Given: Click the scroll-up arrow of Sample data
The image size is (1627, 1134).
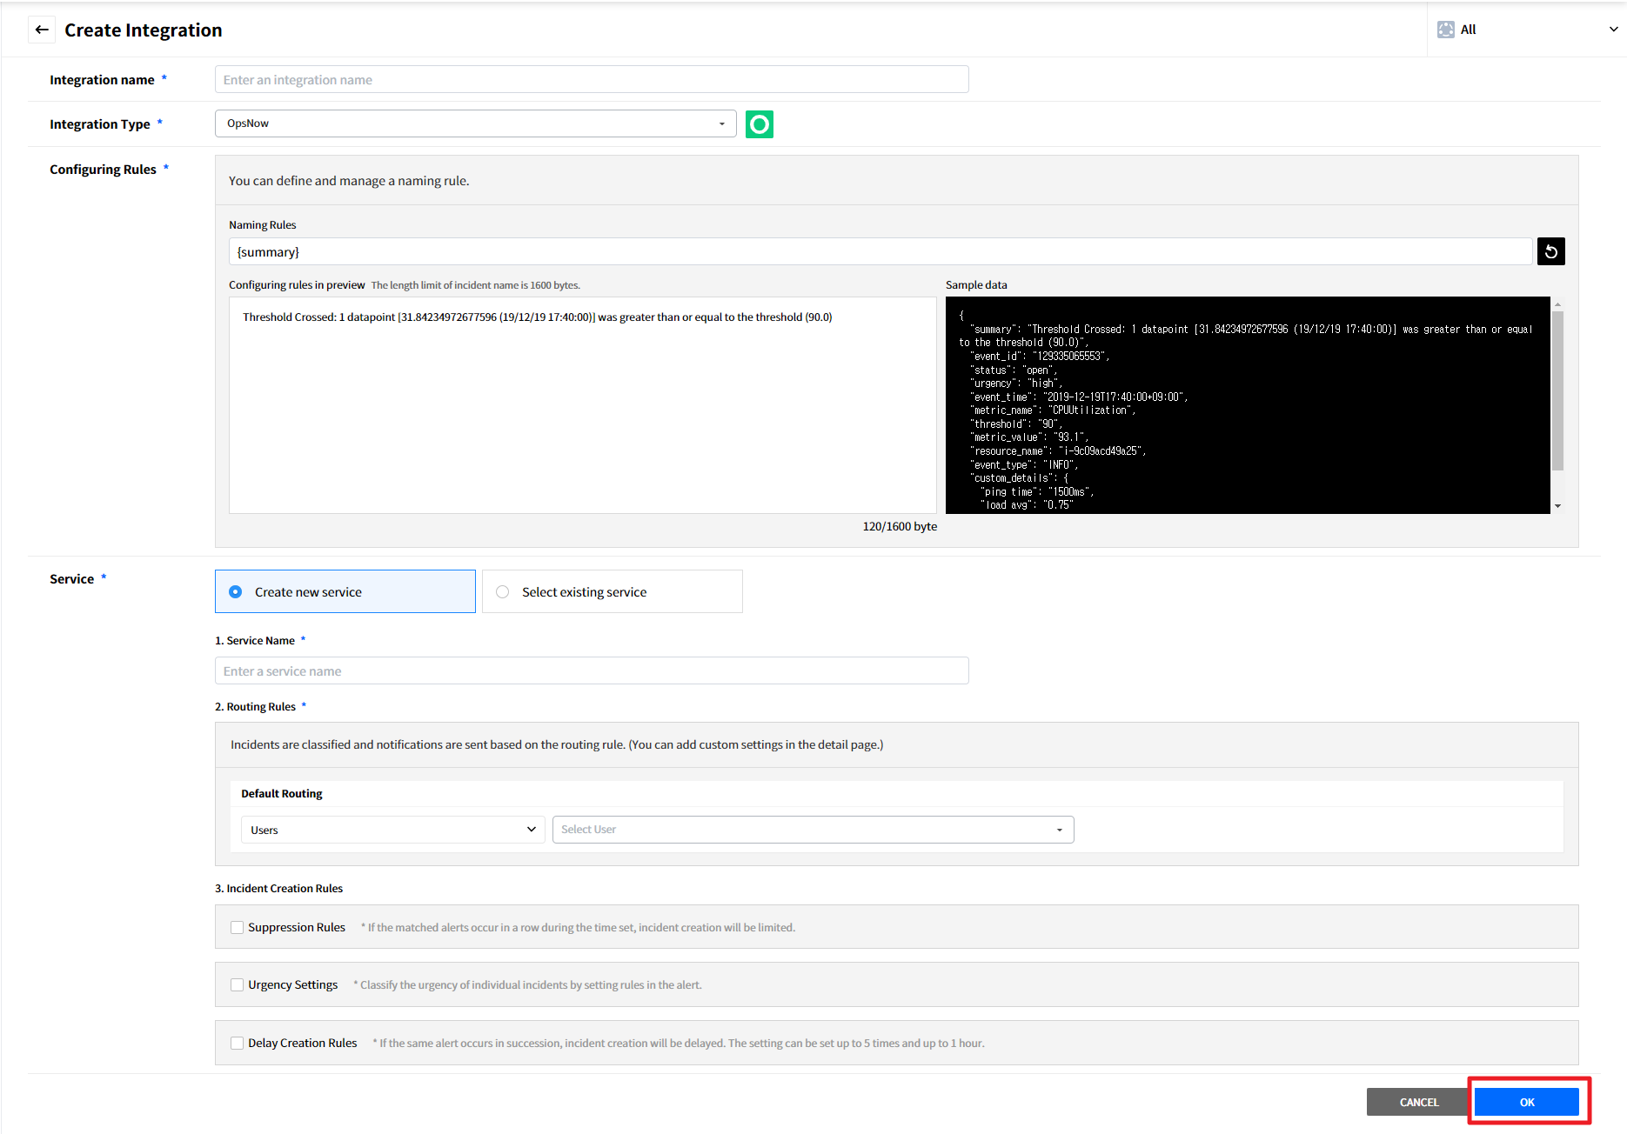Looking at the screenshot, I should (1557, 304).
